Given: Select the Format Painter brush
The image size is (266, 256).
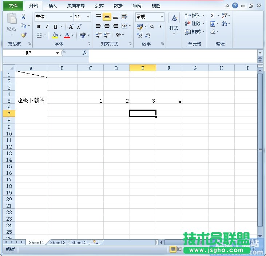Looking at the screenshot, I should (x=24, y=35).
